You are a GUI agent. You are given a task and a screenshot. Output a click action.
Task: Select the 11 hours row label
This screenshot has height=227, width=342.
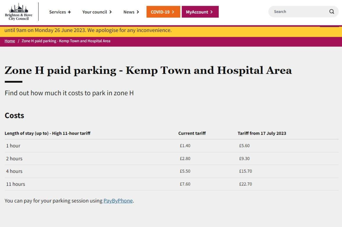coord(16,184)
